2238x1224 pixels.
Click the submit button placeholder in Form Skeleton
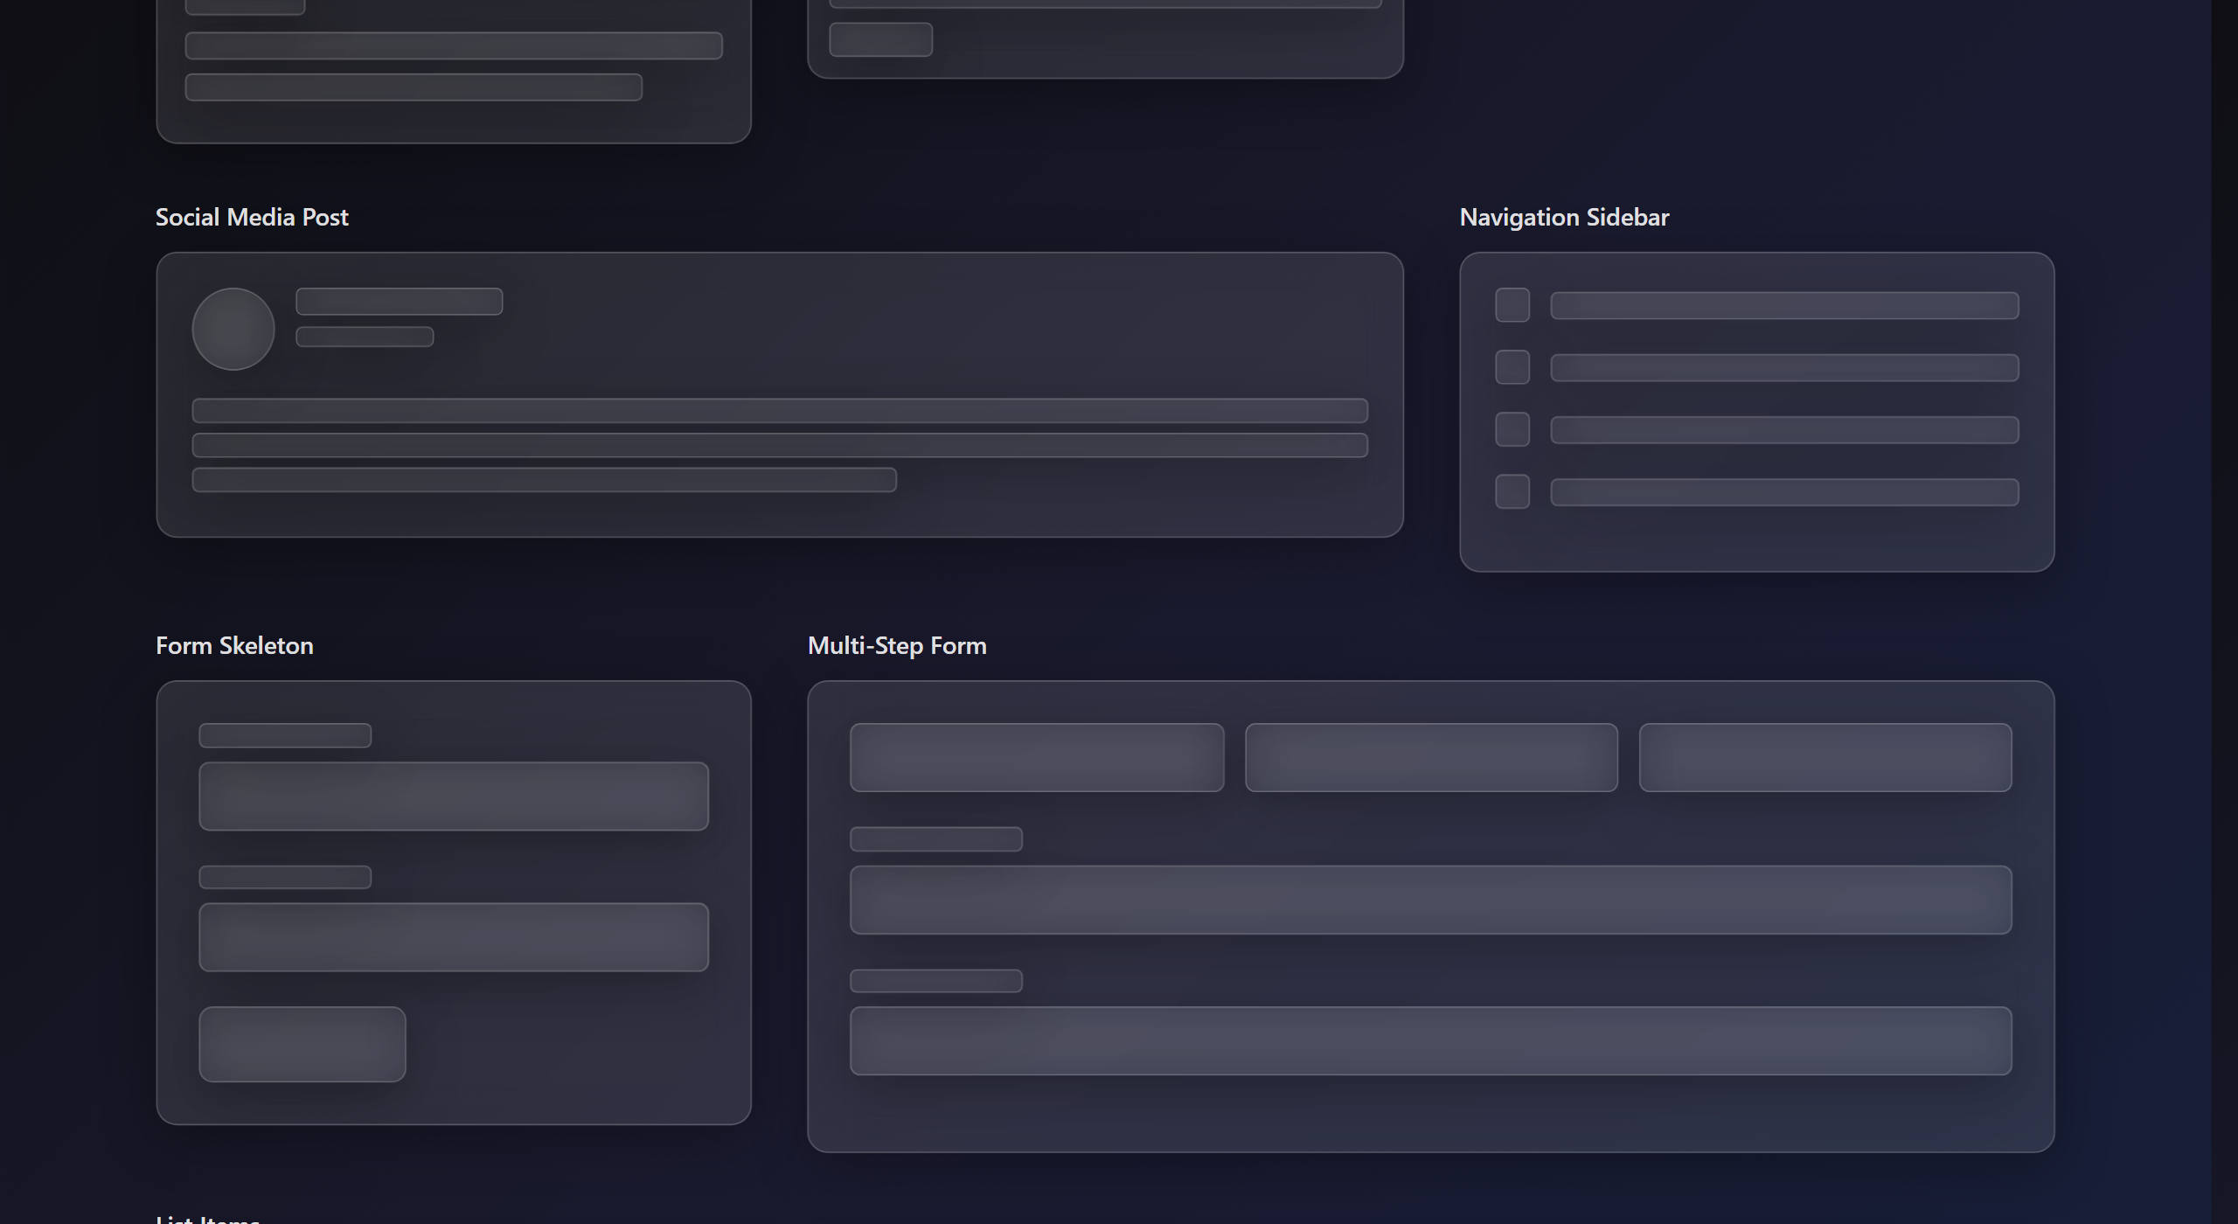click(301, 1043)
